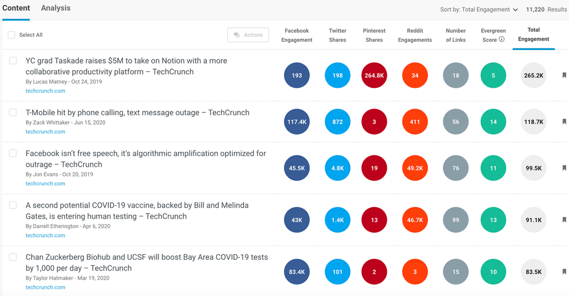The height and width of the screenshot is (296, 569).
Task: Tick checkbox for the T-Mobile outage article
Action: click(13, 113)
